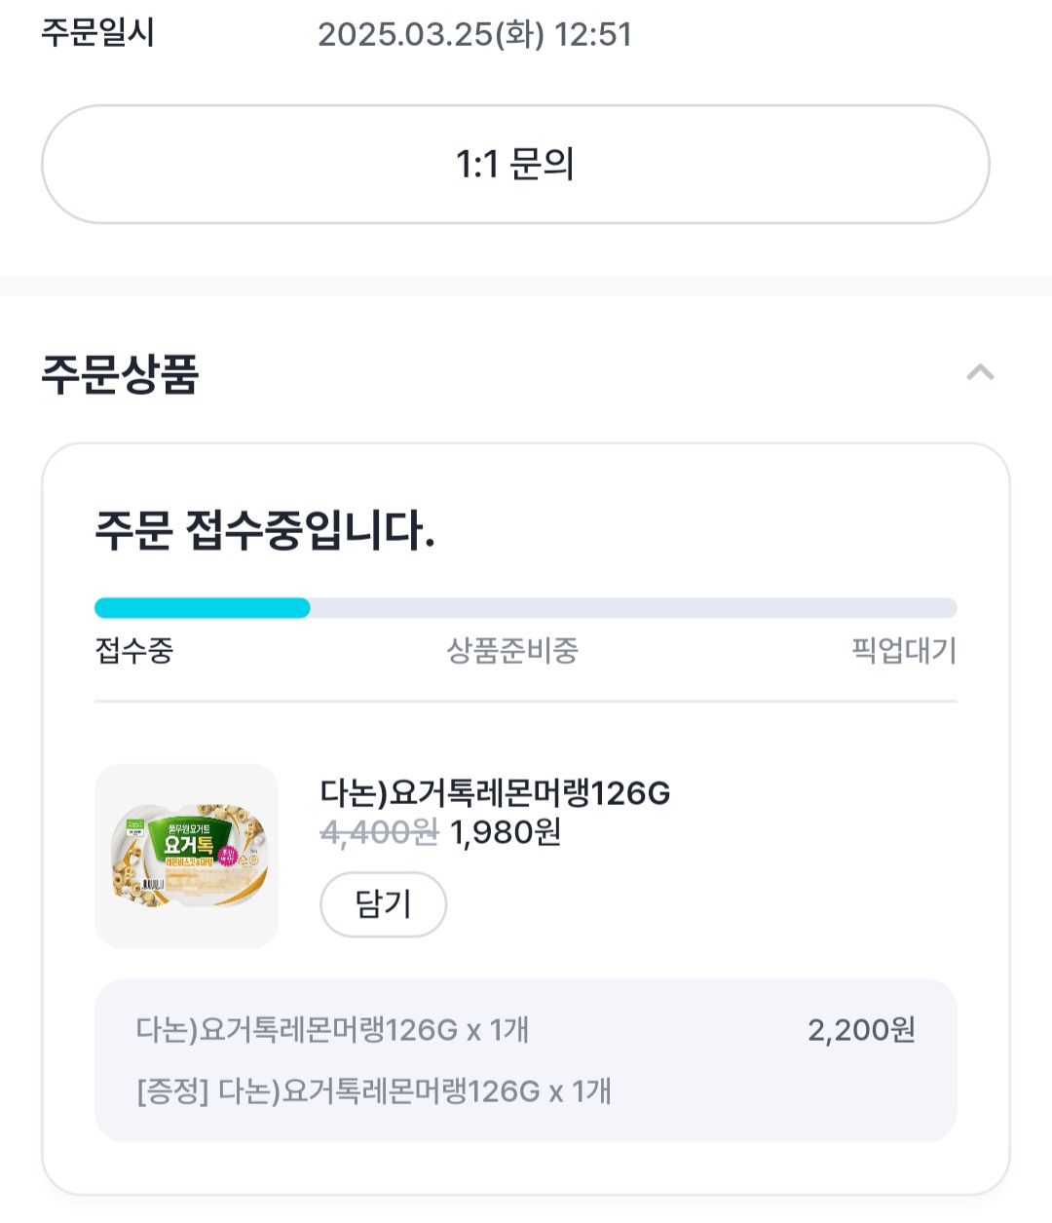Click the 1,980원 discounted price
Viewport: 1052px width, 1223px height.
click(506, 832)
